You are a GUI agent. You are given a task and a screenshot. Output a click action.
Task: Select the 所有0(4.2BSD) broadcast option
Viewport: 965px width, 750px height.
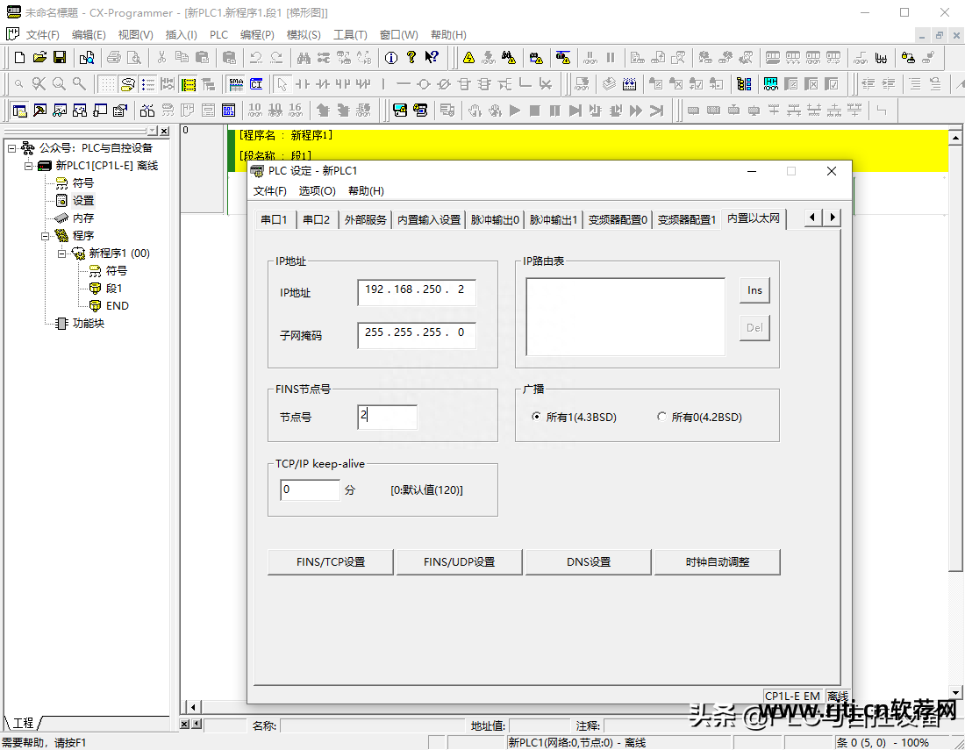pyautogui.click(x=661, y=418)
